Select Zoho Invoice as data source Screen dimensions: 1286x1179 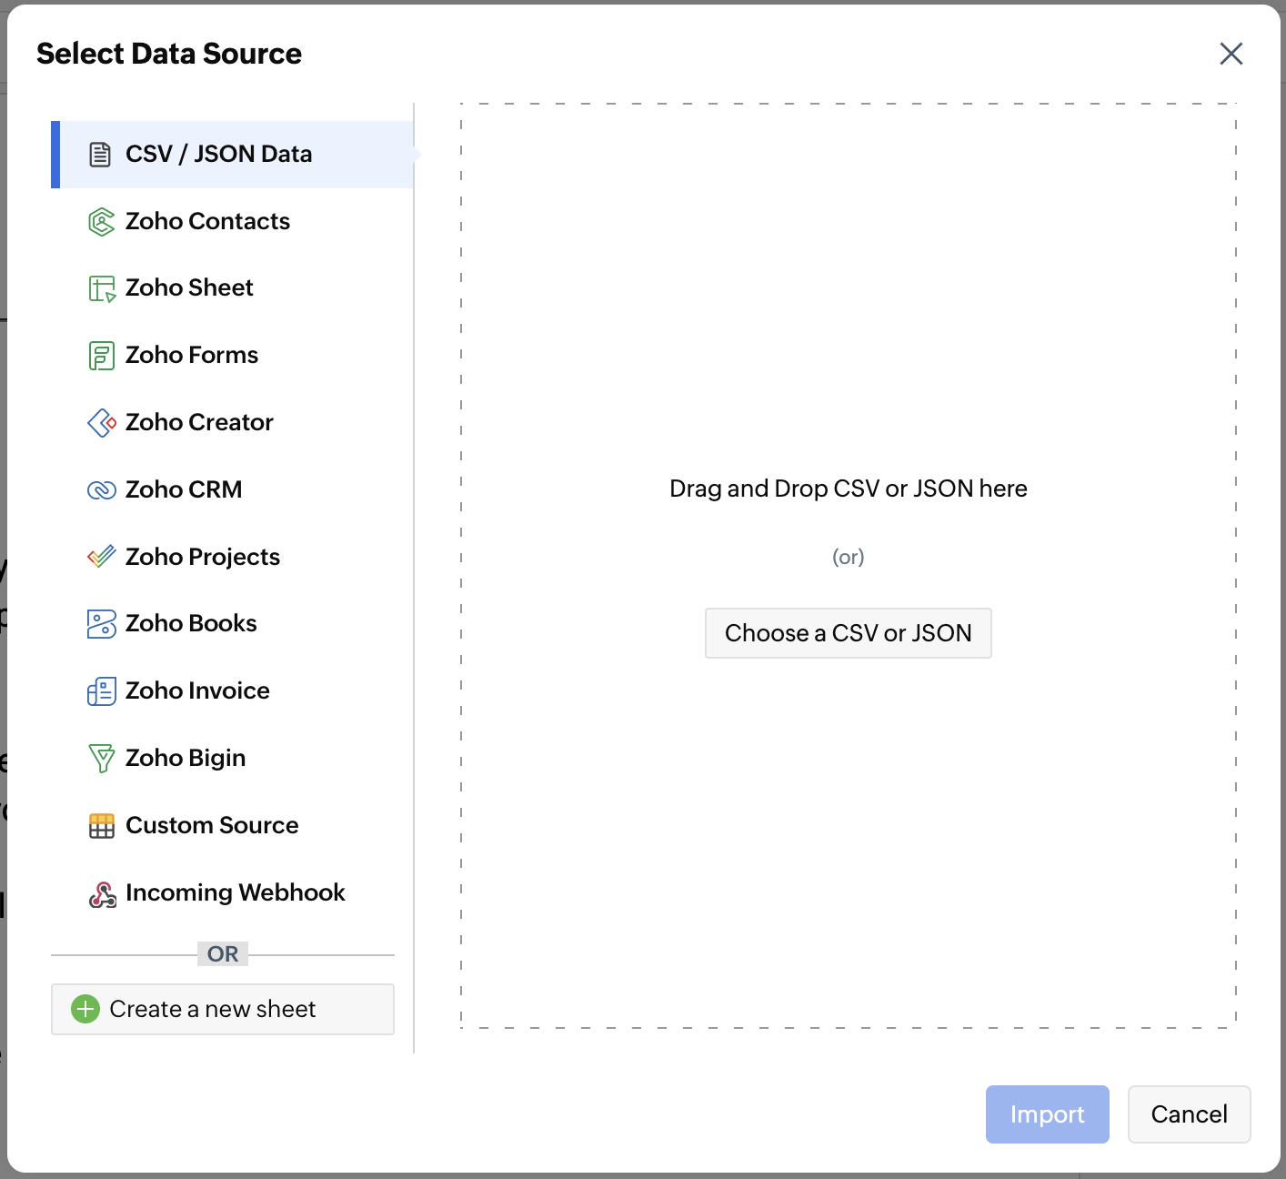click(197, 691)
